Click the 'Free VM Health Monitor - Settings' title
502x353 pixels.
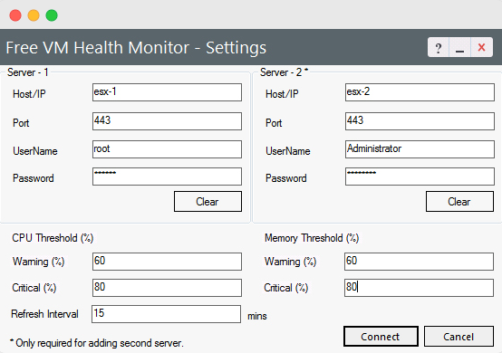click(136, 48)
